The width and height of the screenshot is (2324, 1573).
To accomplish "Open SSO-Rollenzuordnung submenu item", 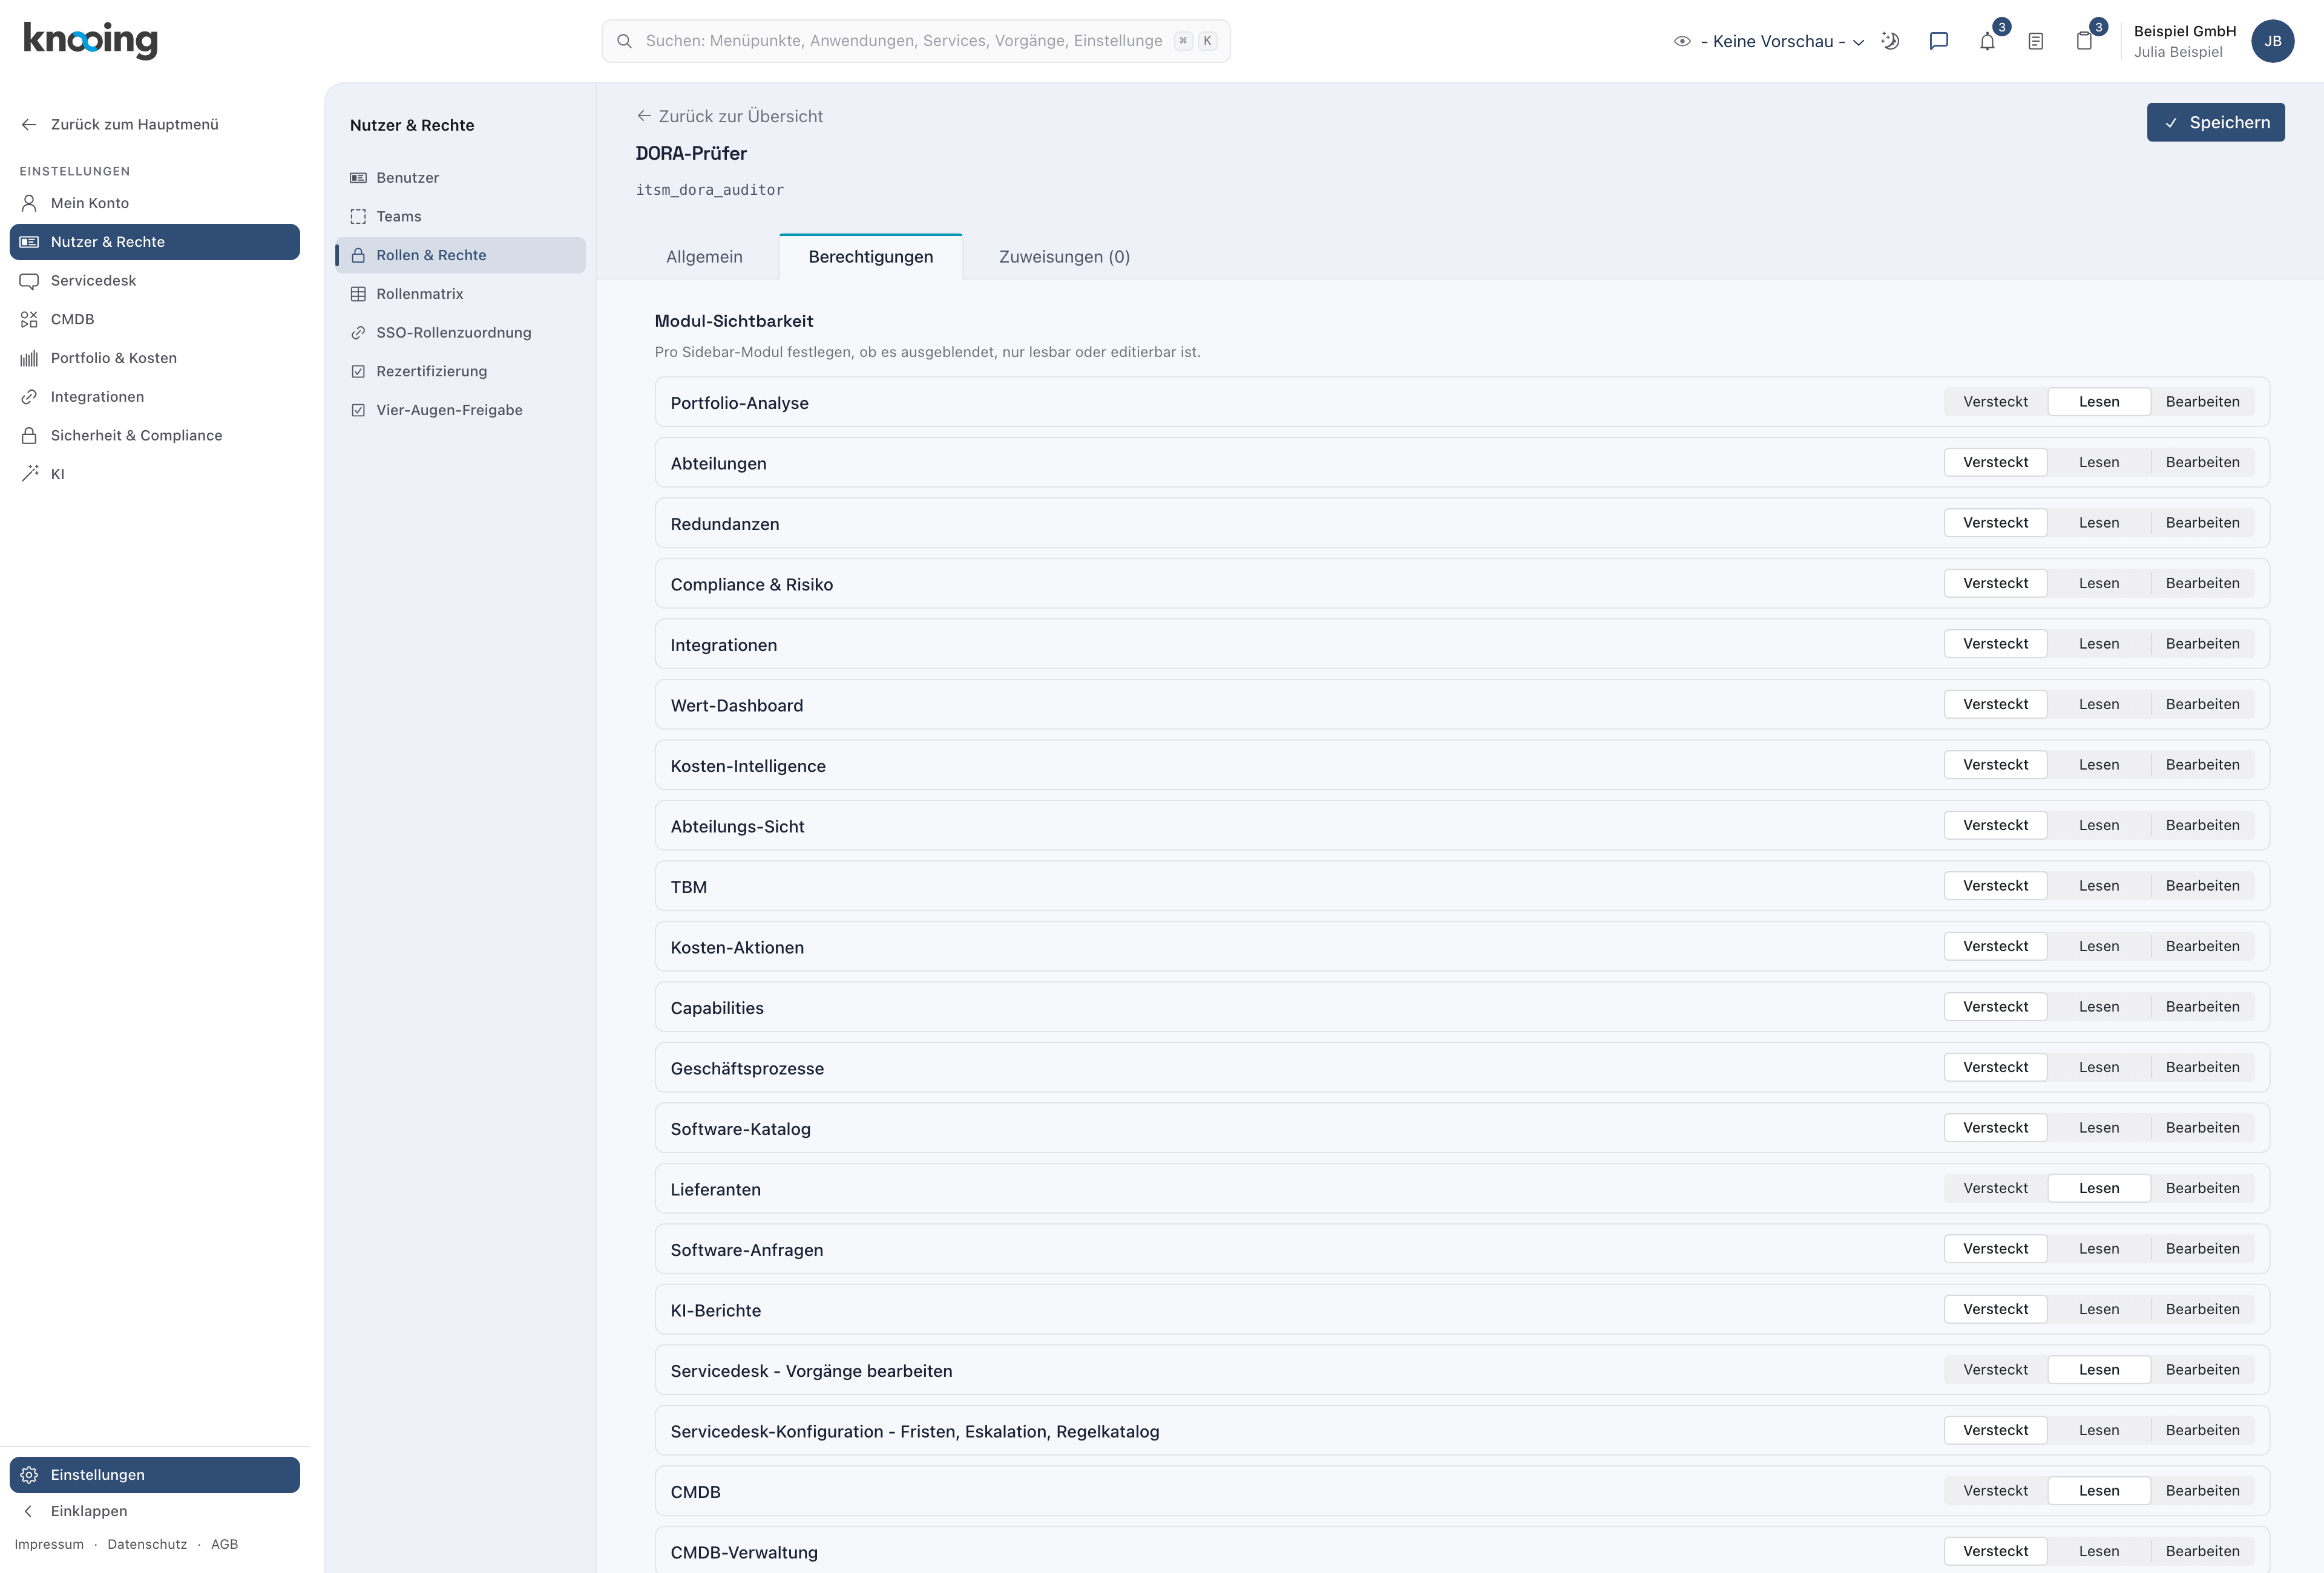I will 460,333.
